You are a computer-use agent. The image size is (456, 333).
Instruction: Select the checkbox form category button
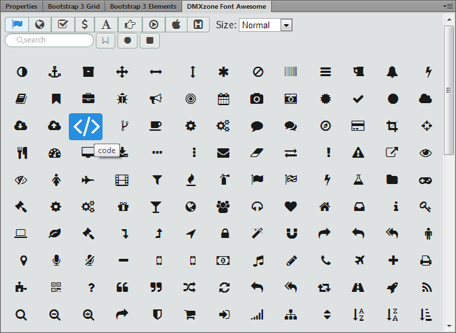coord(63,25)
